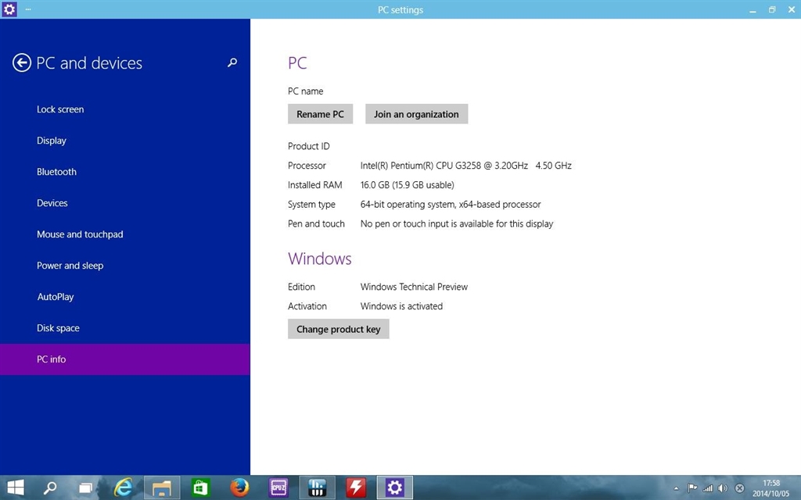The image size is (801, 500).
Task: Restore down the PC settings window
Action: click(x=772, y=9)
